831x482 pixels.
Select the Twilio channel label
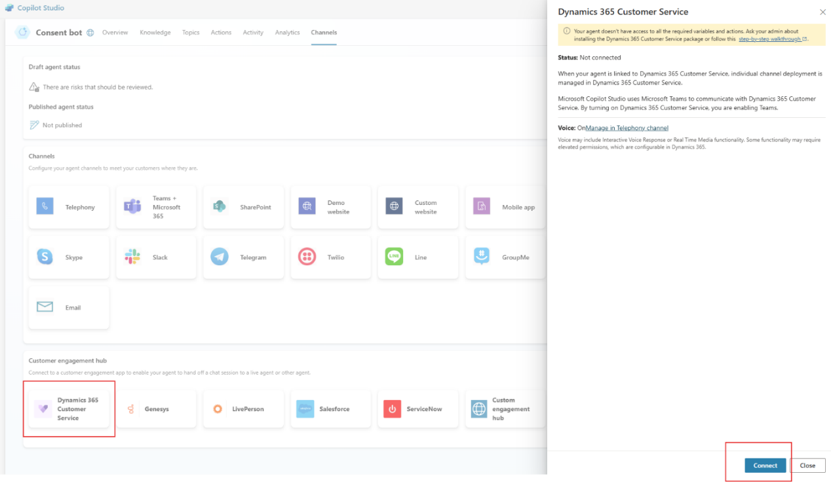tap(336, 258)
